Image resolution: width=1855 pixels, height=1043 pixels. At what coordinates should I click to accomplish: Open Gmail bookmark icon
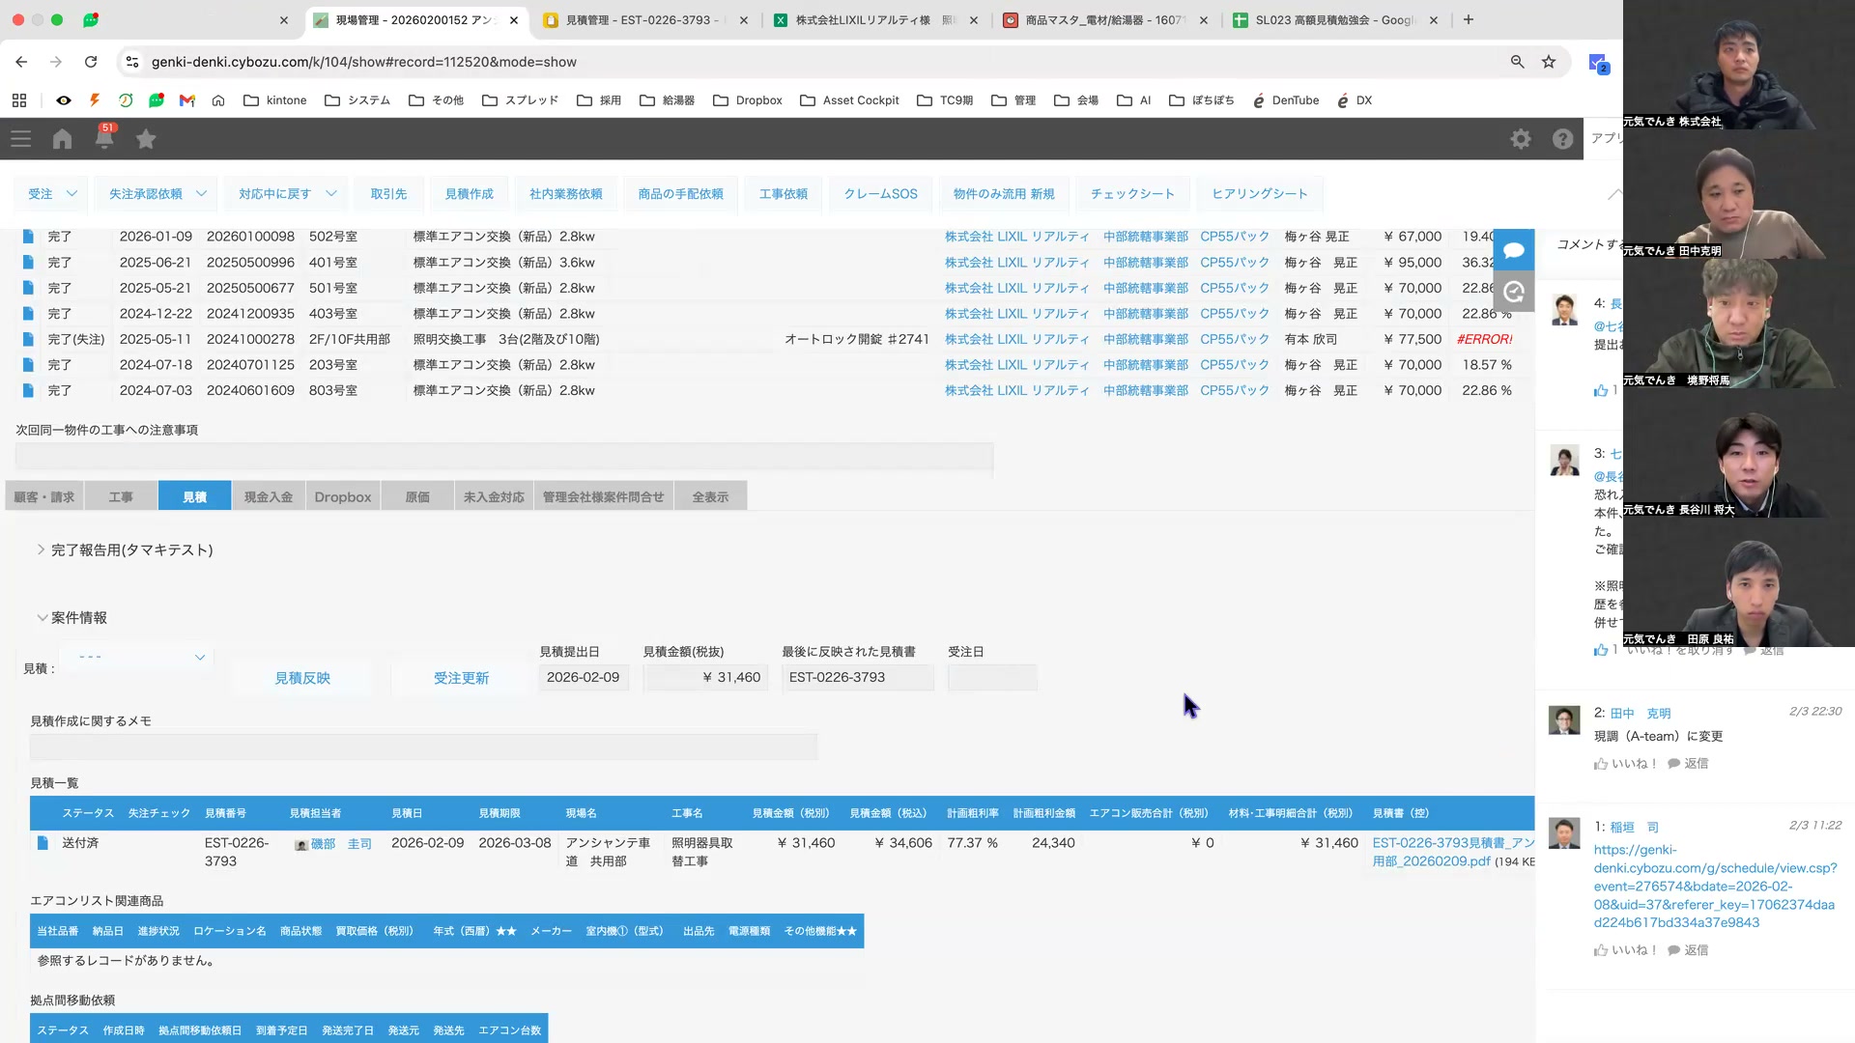(187, 100)
